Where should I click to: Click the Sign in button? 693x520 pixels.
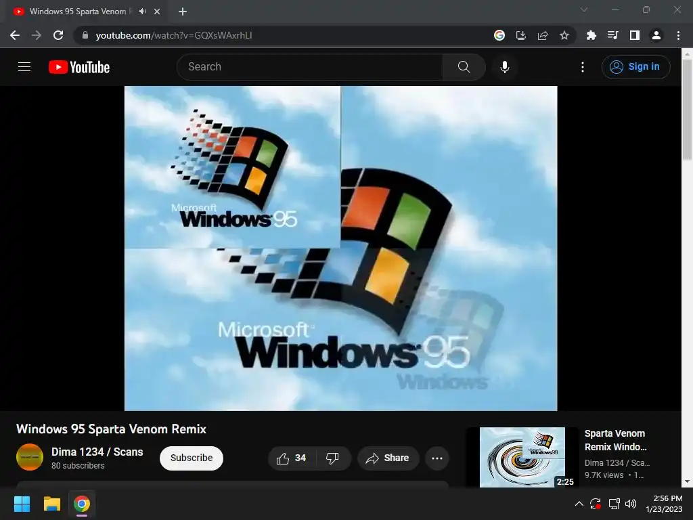coord(635,67)
